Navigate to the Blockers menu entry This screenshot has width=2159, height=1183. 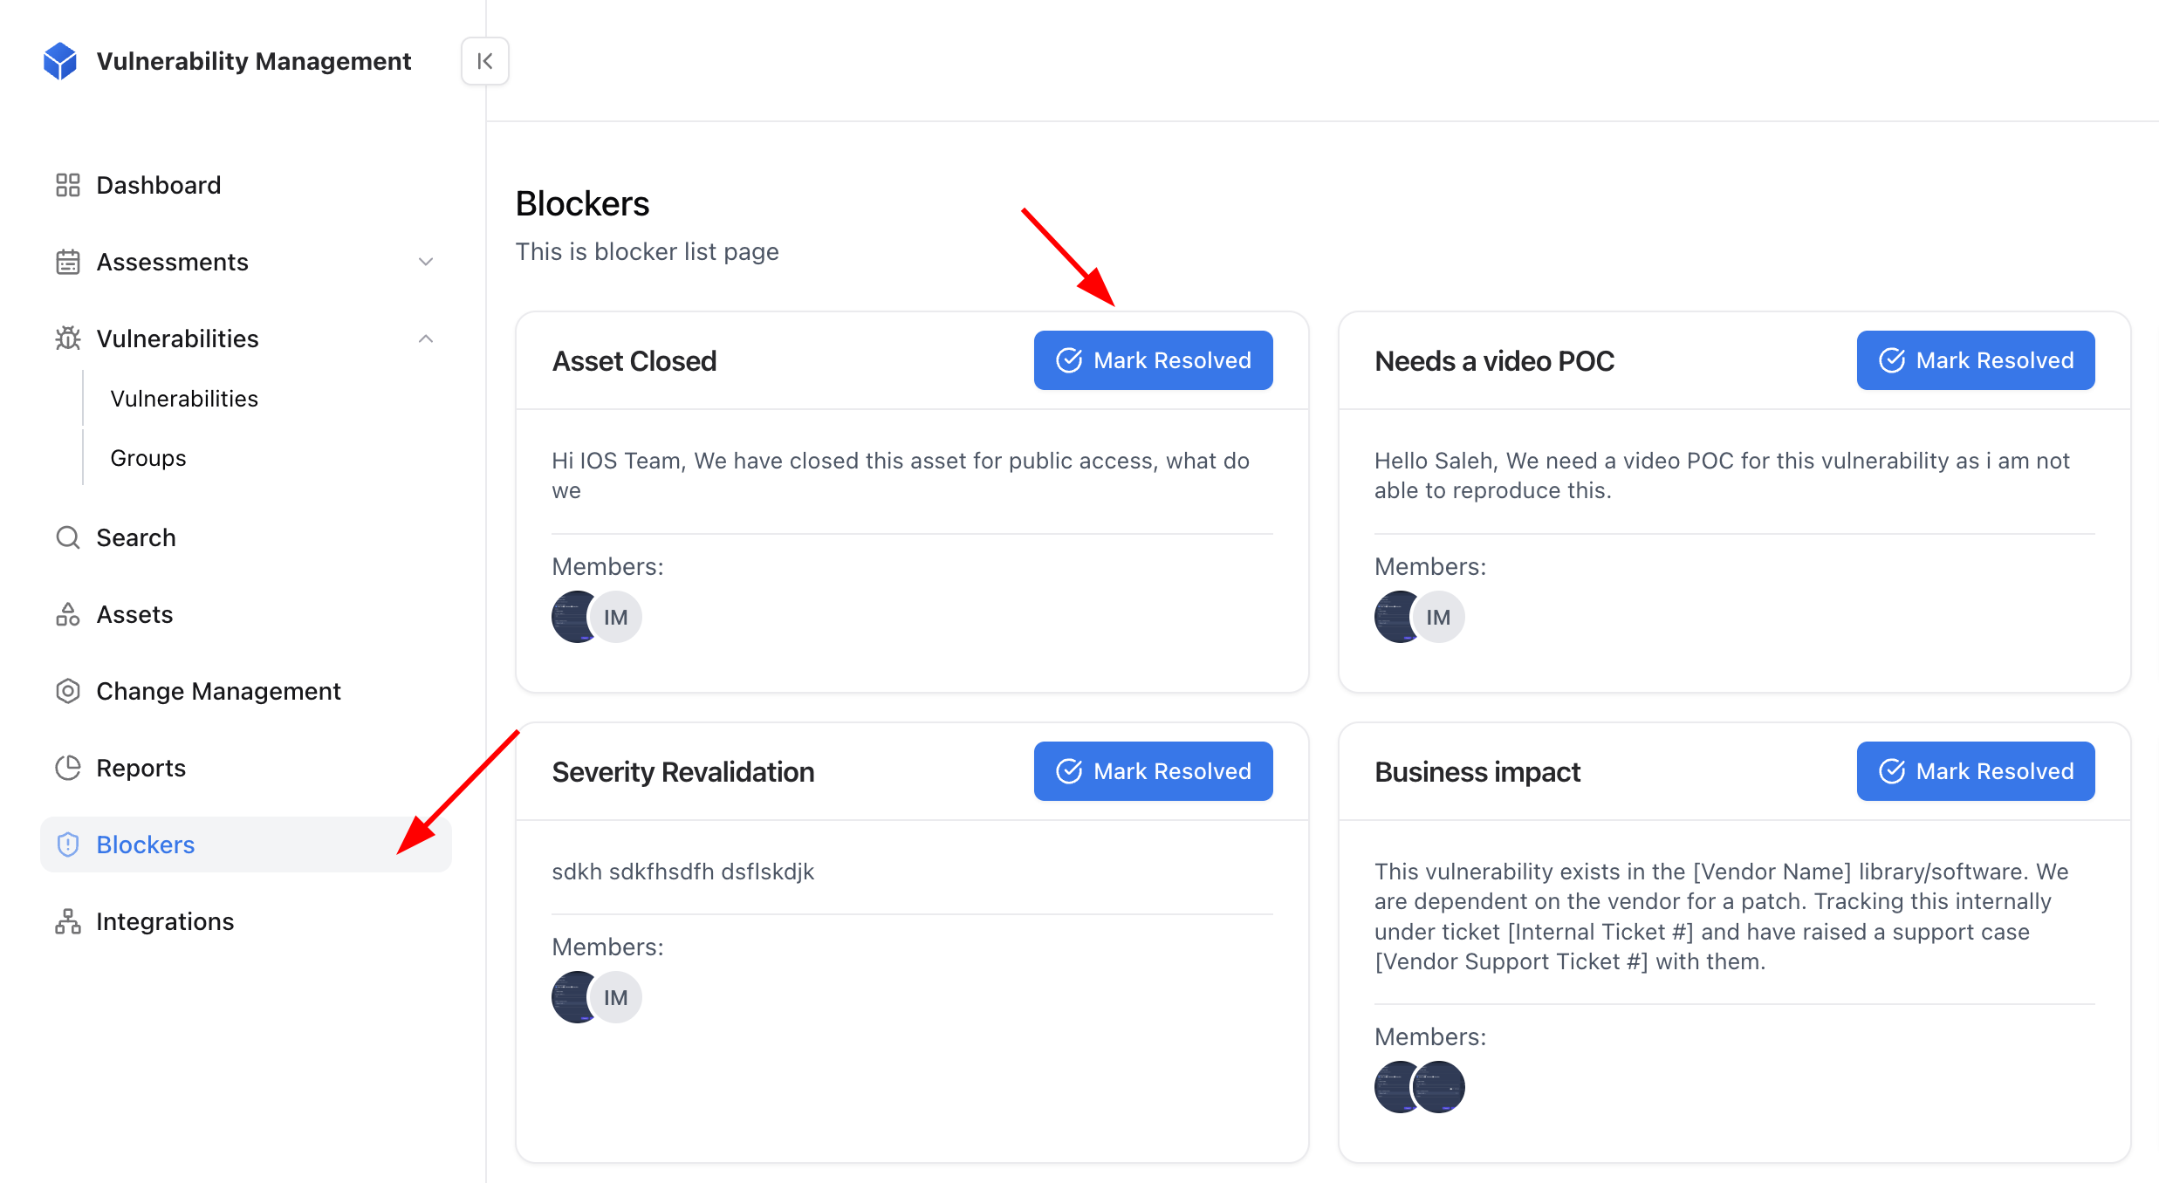pyautogui.click(x=145, y=845)
